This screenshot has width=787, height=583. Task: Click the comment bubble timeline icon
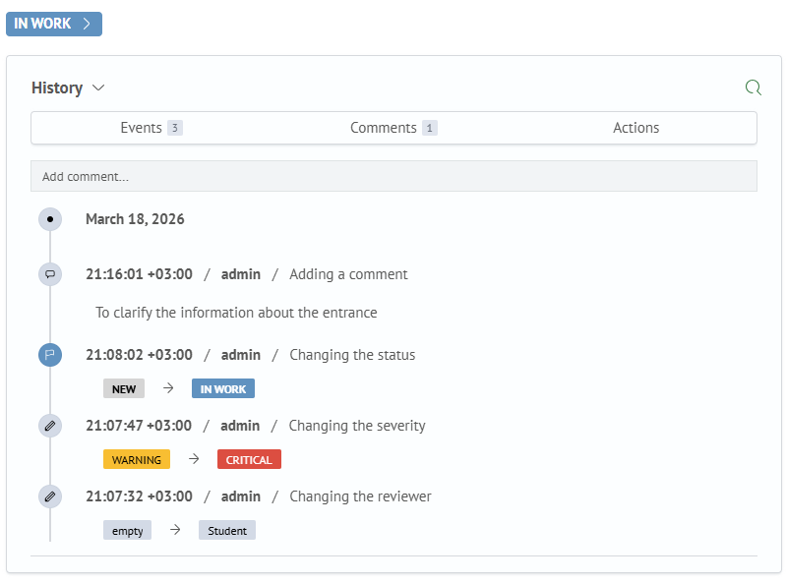click(50, 274)
